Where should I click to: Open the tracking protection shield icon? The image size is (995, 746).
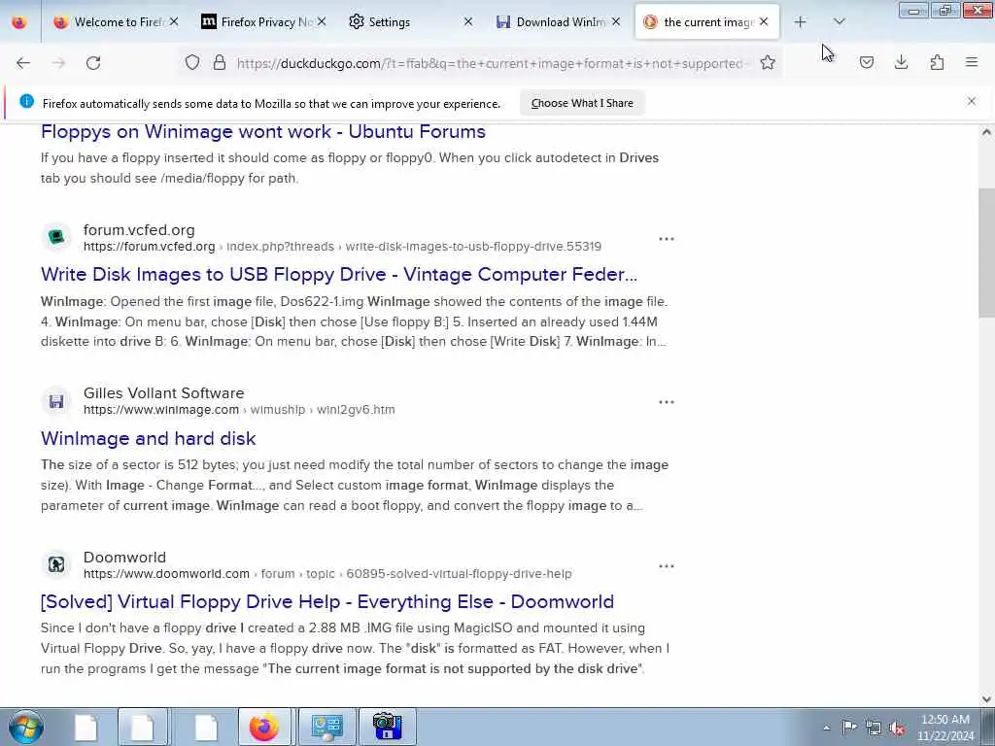pyautogui.click(x=192, y=62)
